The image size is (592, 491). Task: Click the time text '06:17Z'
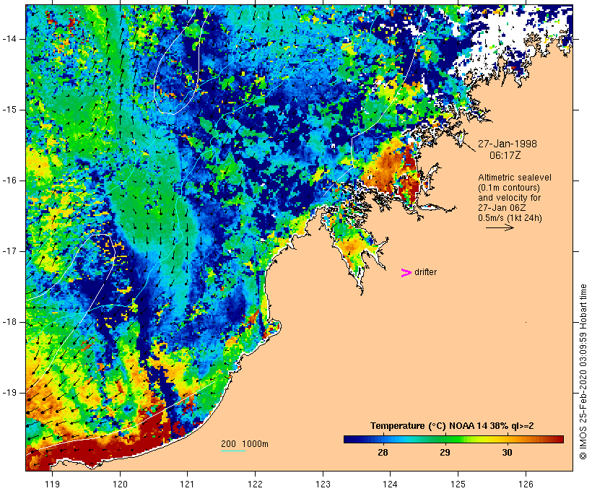505,155
